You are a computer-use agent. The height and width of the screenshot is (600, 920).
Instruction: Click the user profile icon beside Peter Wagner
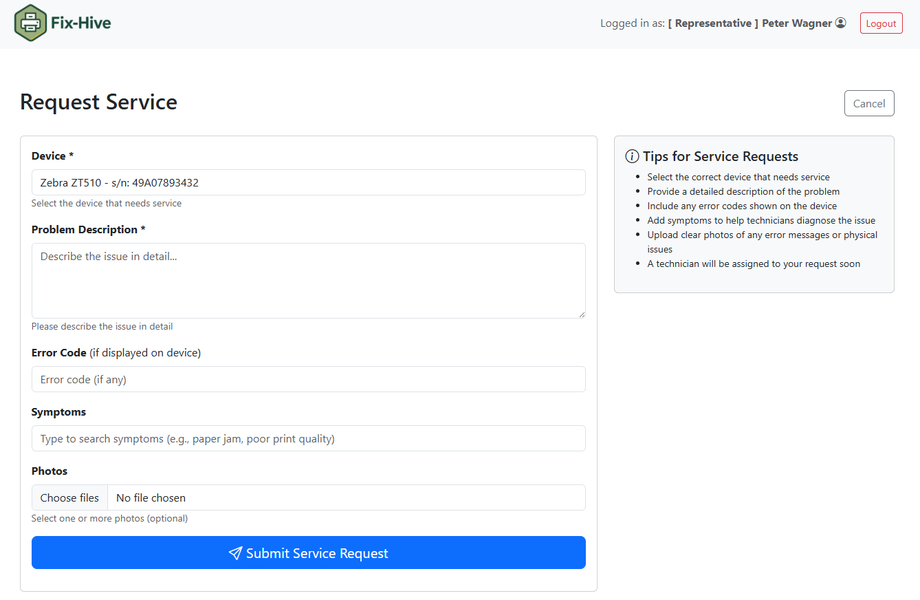840,23
